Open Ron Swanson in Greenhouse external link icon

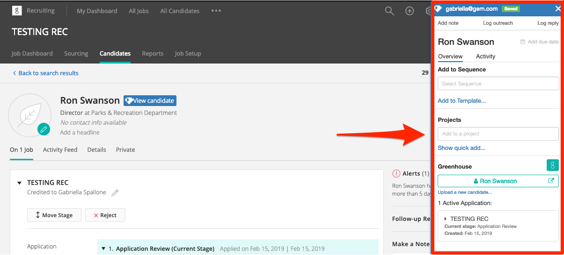[551, 181]
